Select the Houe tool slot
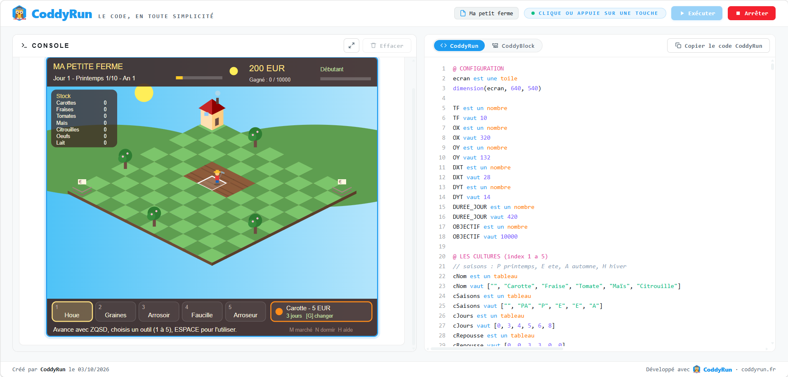 click(x=72, y=311)
